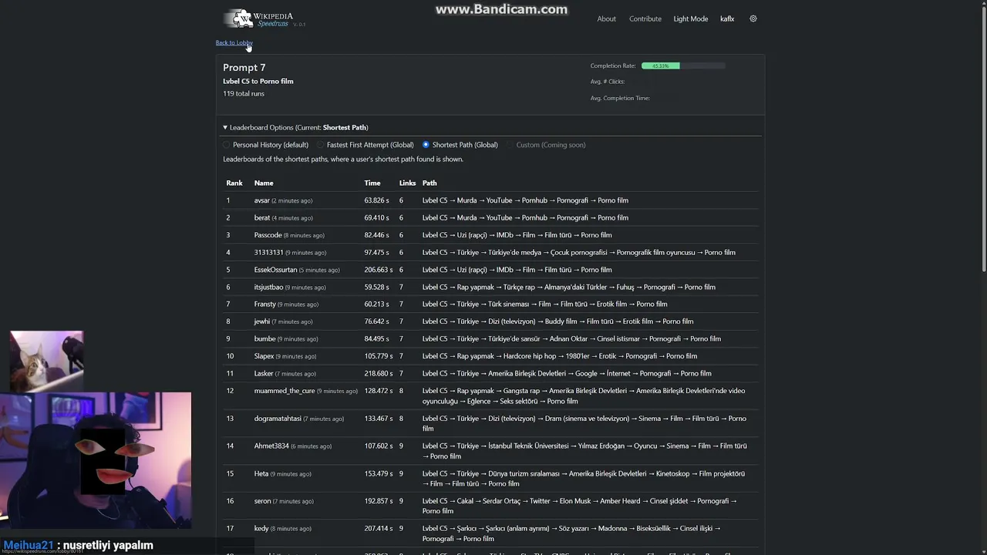Open the Contribute page

coord(645,18)
